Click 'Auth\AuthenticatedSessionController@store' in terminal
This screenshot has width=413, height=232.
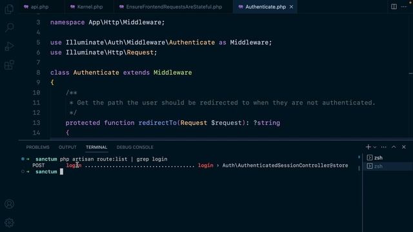coord(285,166)
